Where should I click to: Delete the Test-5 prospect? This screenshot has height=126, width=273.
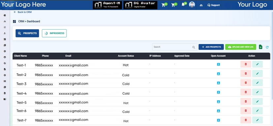tap(246, 101)
